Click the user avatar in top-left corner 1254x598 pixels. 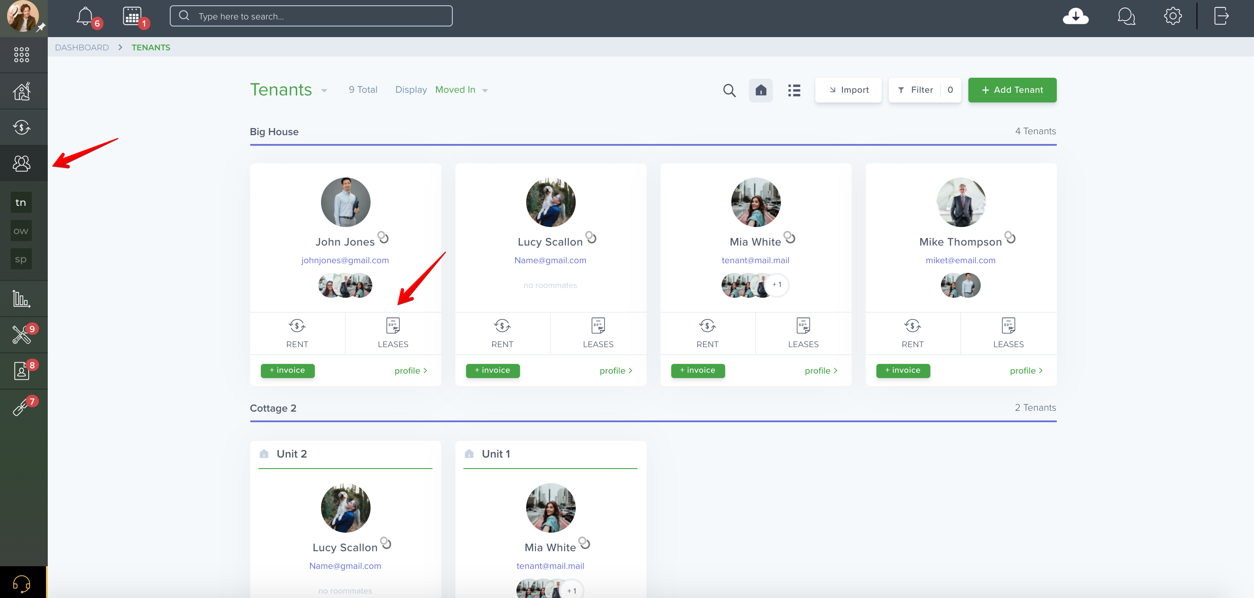pyautogui.click(x=23, y=16)
